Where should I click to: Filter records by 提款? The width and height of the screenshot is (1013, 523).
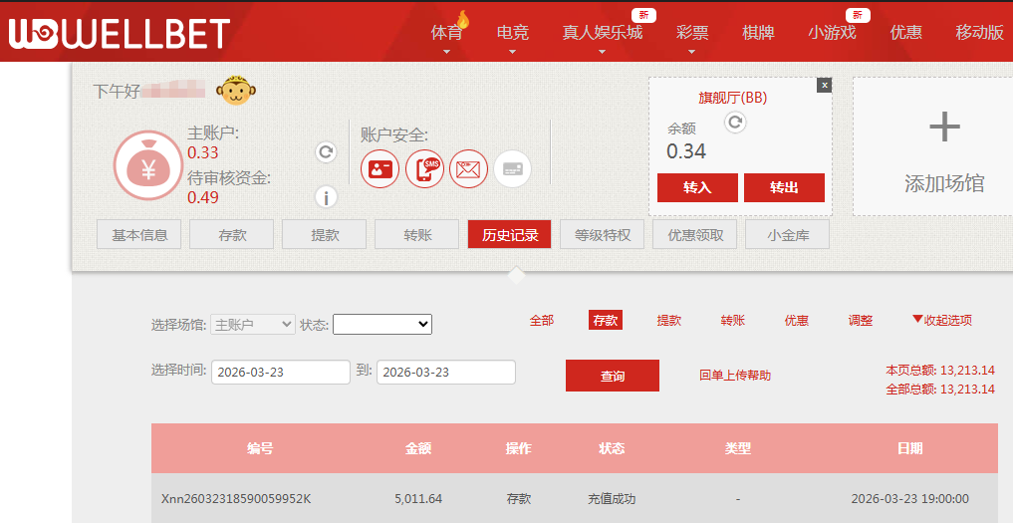coord(668,320)
